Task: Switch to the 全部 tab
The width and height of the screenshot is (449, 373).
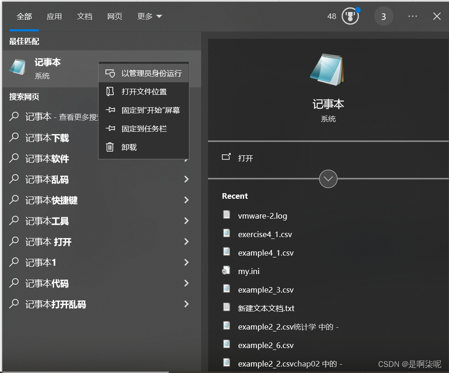Action: 24,16
